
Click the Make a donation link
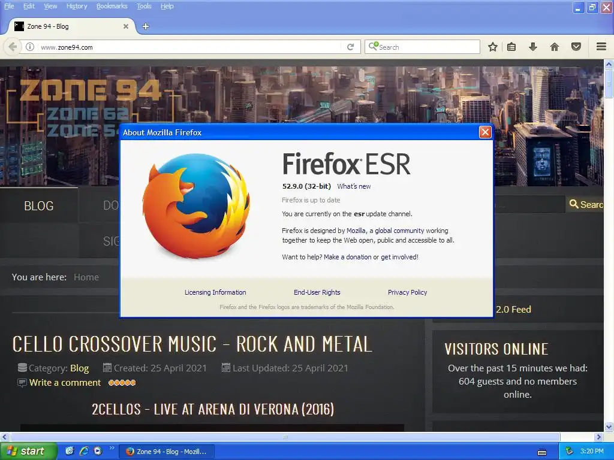(x=348, y=256)
